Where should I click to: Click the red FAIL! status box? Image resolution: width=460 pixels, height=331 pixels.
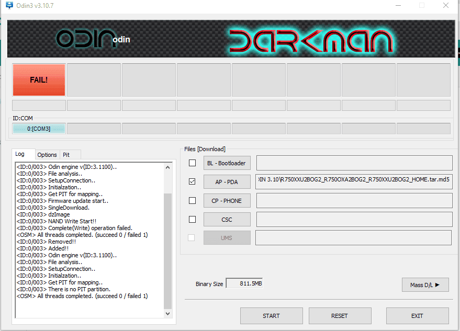(x=39, y=80)
